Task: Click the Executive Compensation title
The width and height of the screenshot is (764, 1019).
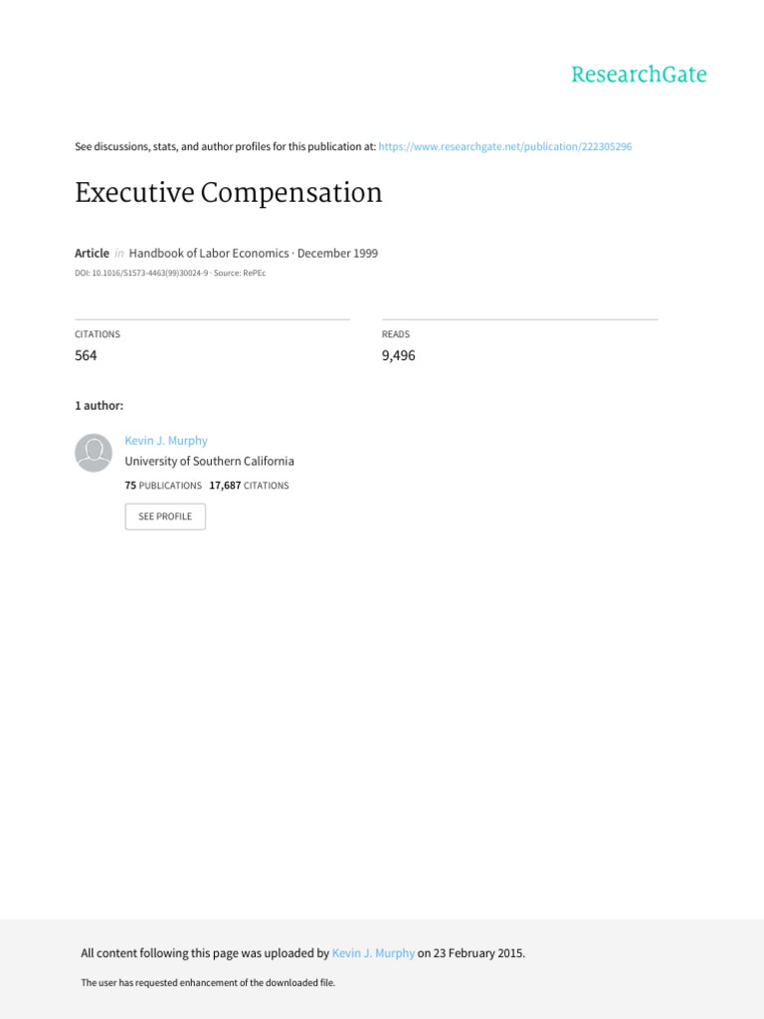Action: point(229,192)
